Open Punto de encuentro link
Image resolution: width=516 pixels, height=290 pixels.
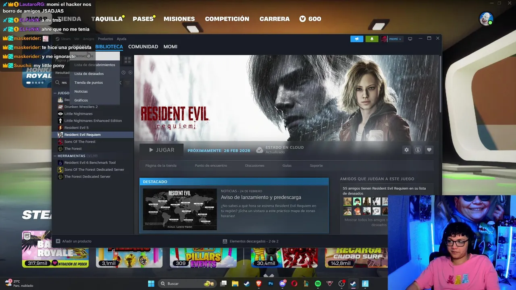pyautogui.click(x=211, y=166)
